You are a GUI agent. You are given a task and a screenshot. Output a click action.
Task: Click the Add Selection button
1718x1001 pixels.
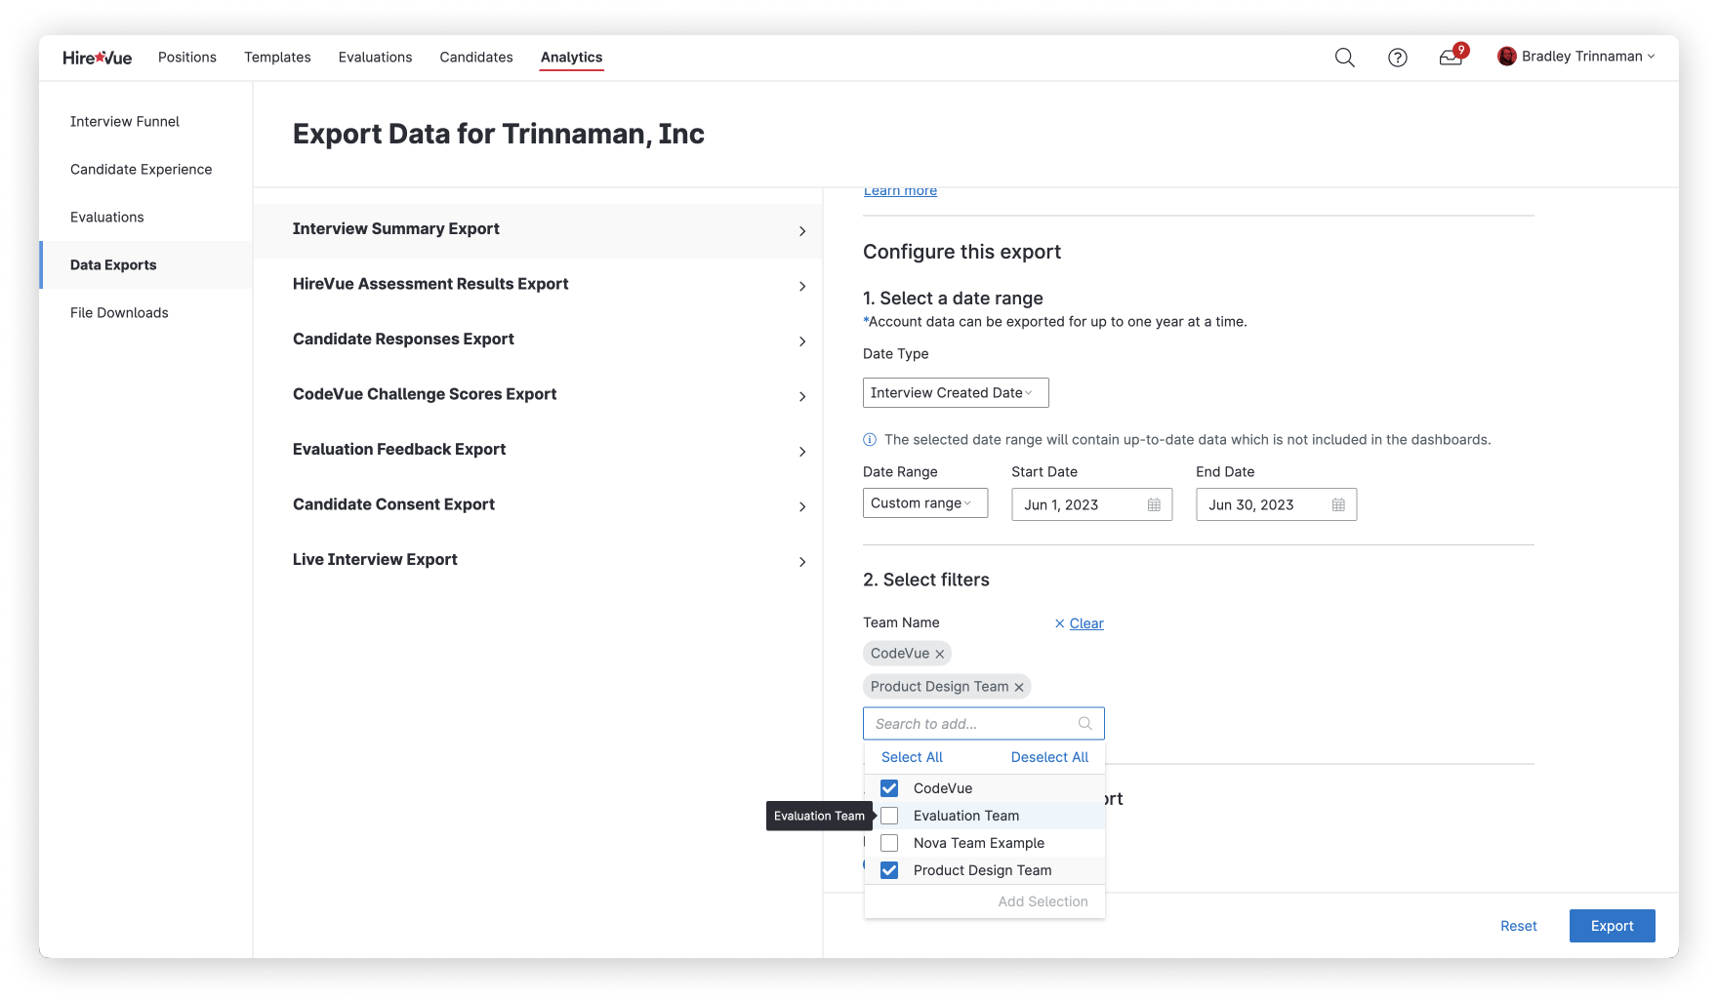(x=1043, y=901)
